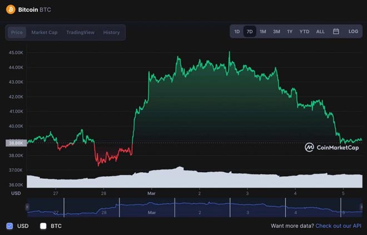This screenshot has height=235, width=367.
Task: Click the right handle of range slider
Action: 362,207
